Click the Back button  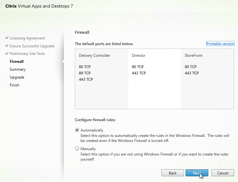coord(173,173)
